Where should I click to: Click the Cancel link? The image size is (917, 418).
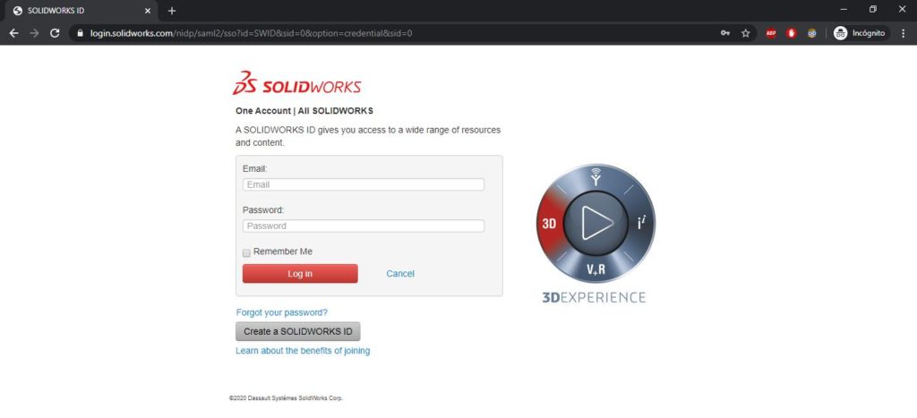pyautogui.click(x=400, y=274)
